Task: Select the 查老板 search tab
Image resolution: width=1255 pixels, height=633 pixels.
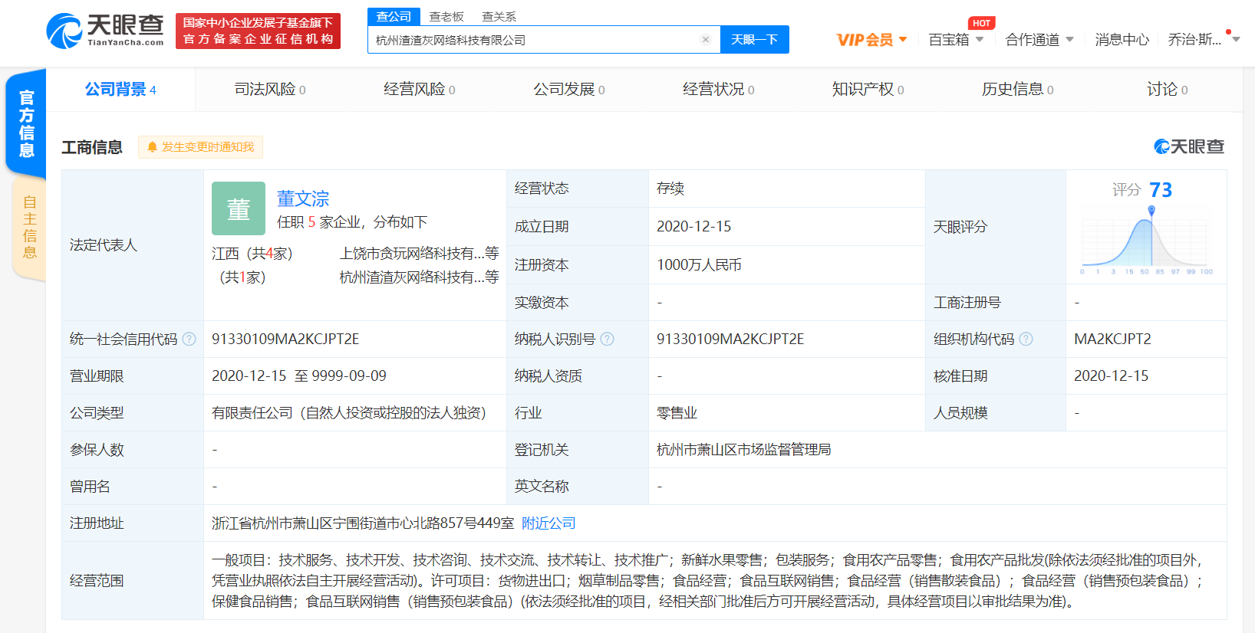Action: pos(446,16)
